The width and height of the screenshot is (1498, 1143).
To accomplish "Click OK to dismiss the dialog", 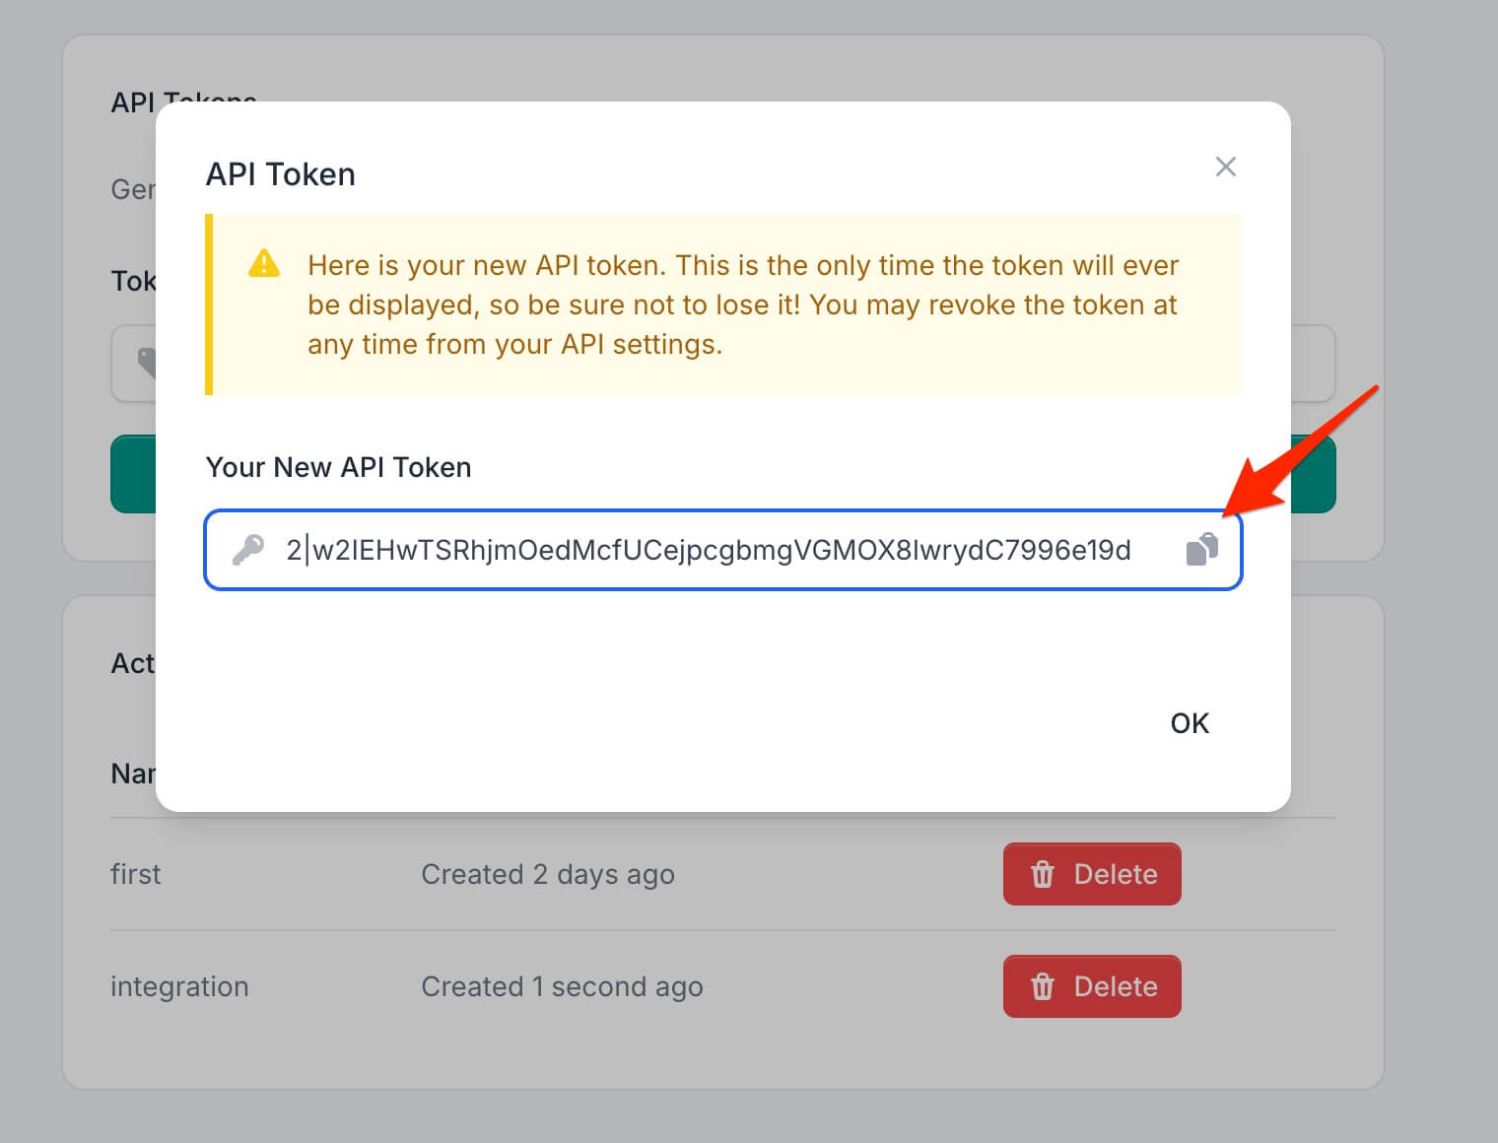I will pos(1190,722).
